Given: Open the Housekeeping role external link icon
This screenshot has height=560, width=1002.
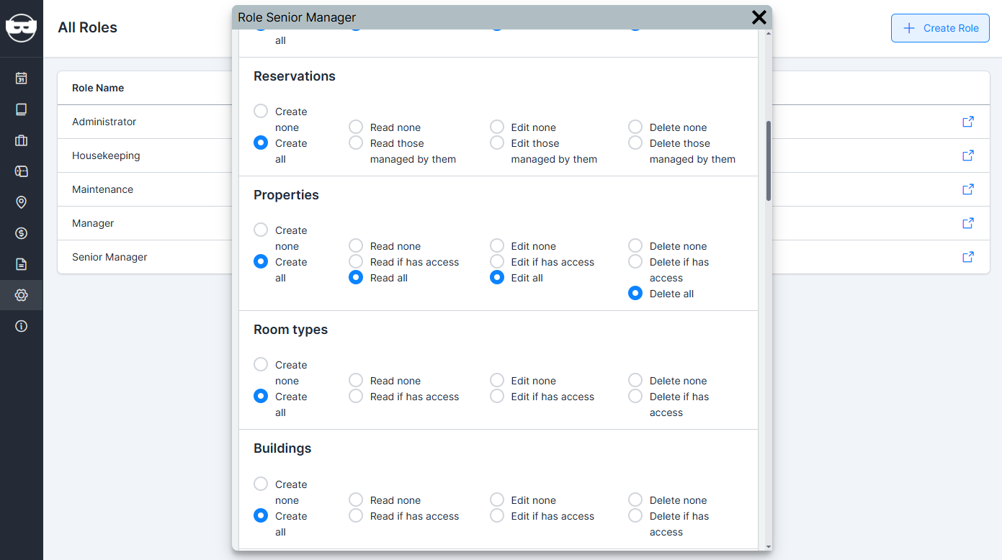Looking at the screenshot, I should pos(967,155).
